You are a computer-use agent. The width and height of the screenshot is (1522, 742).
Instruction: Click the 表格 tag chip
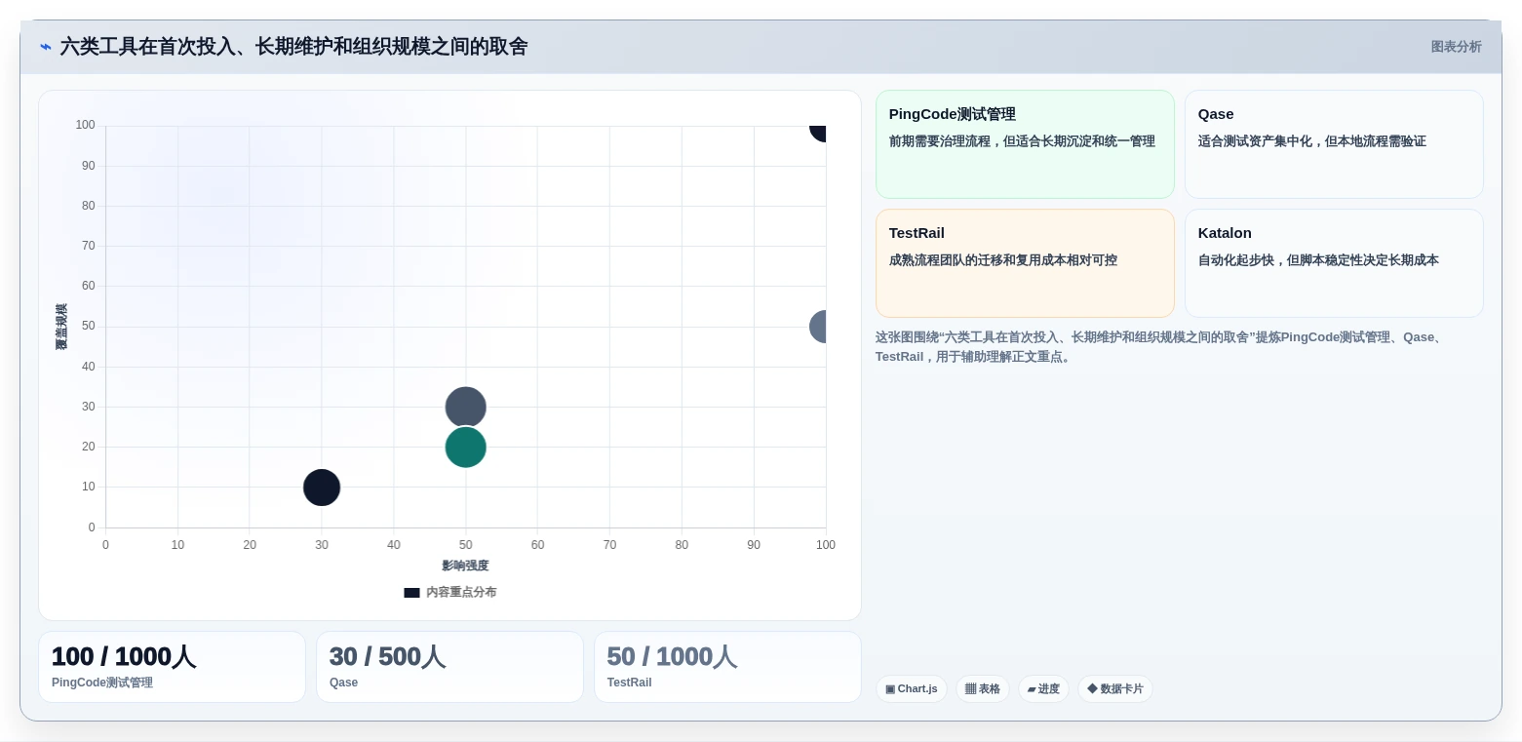pyautogui.click(x=982, y=689)
